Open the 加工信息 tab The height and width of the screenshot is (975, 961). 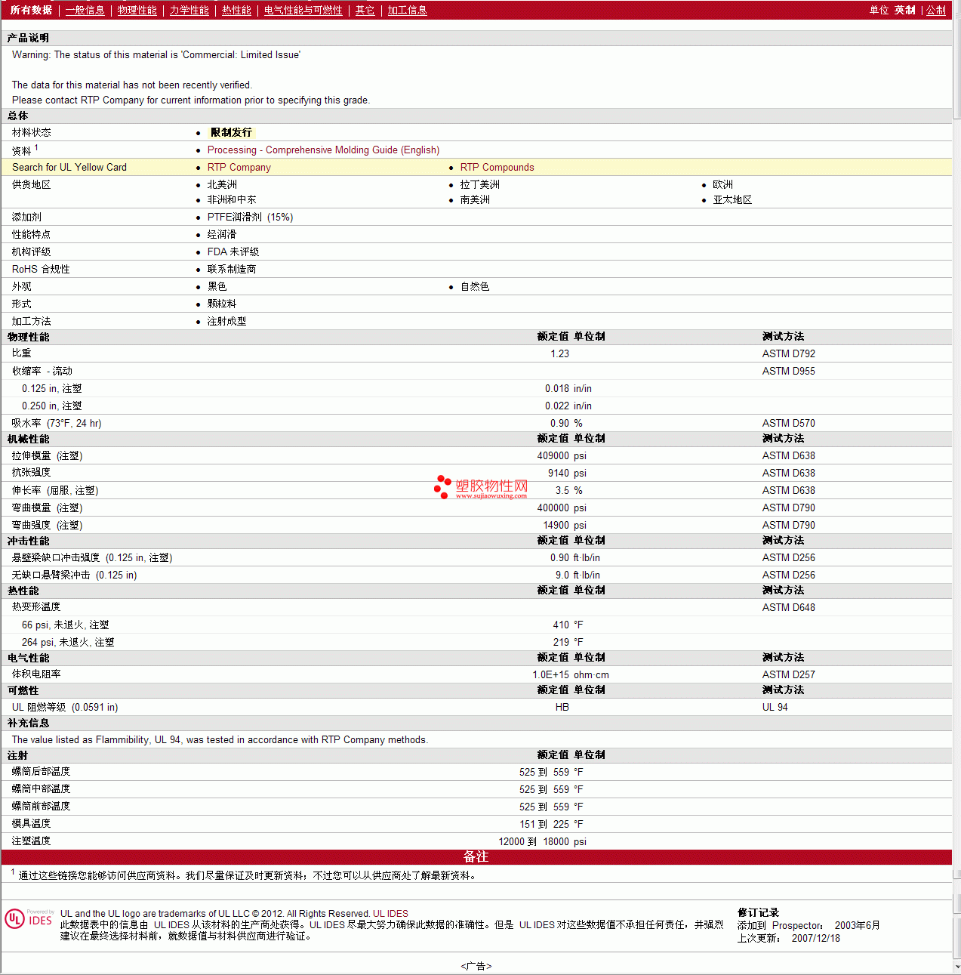[x=407, y=10]
